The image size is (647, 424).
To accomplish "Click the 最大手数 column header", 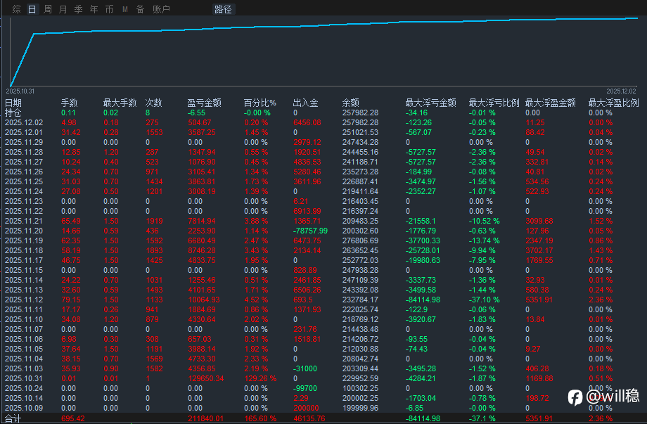I will [x=120, y=103].
